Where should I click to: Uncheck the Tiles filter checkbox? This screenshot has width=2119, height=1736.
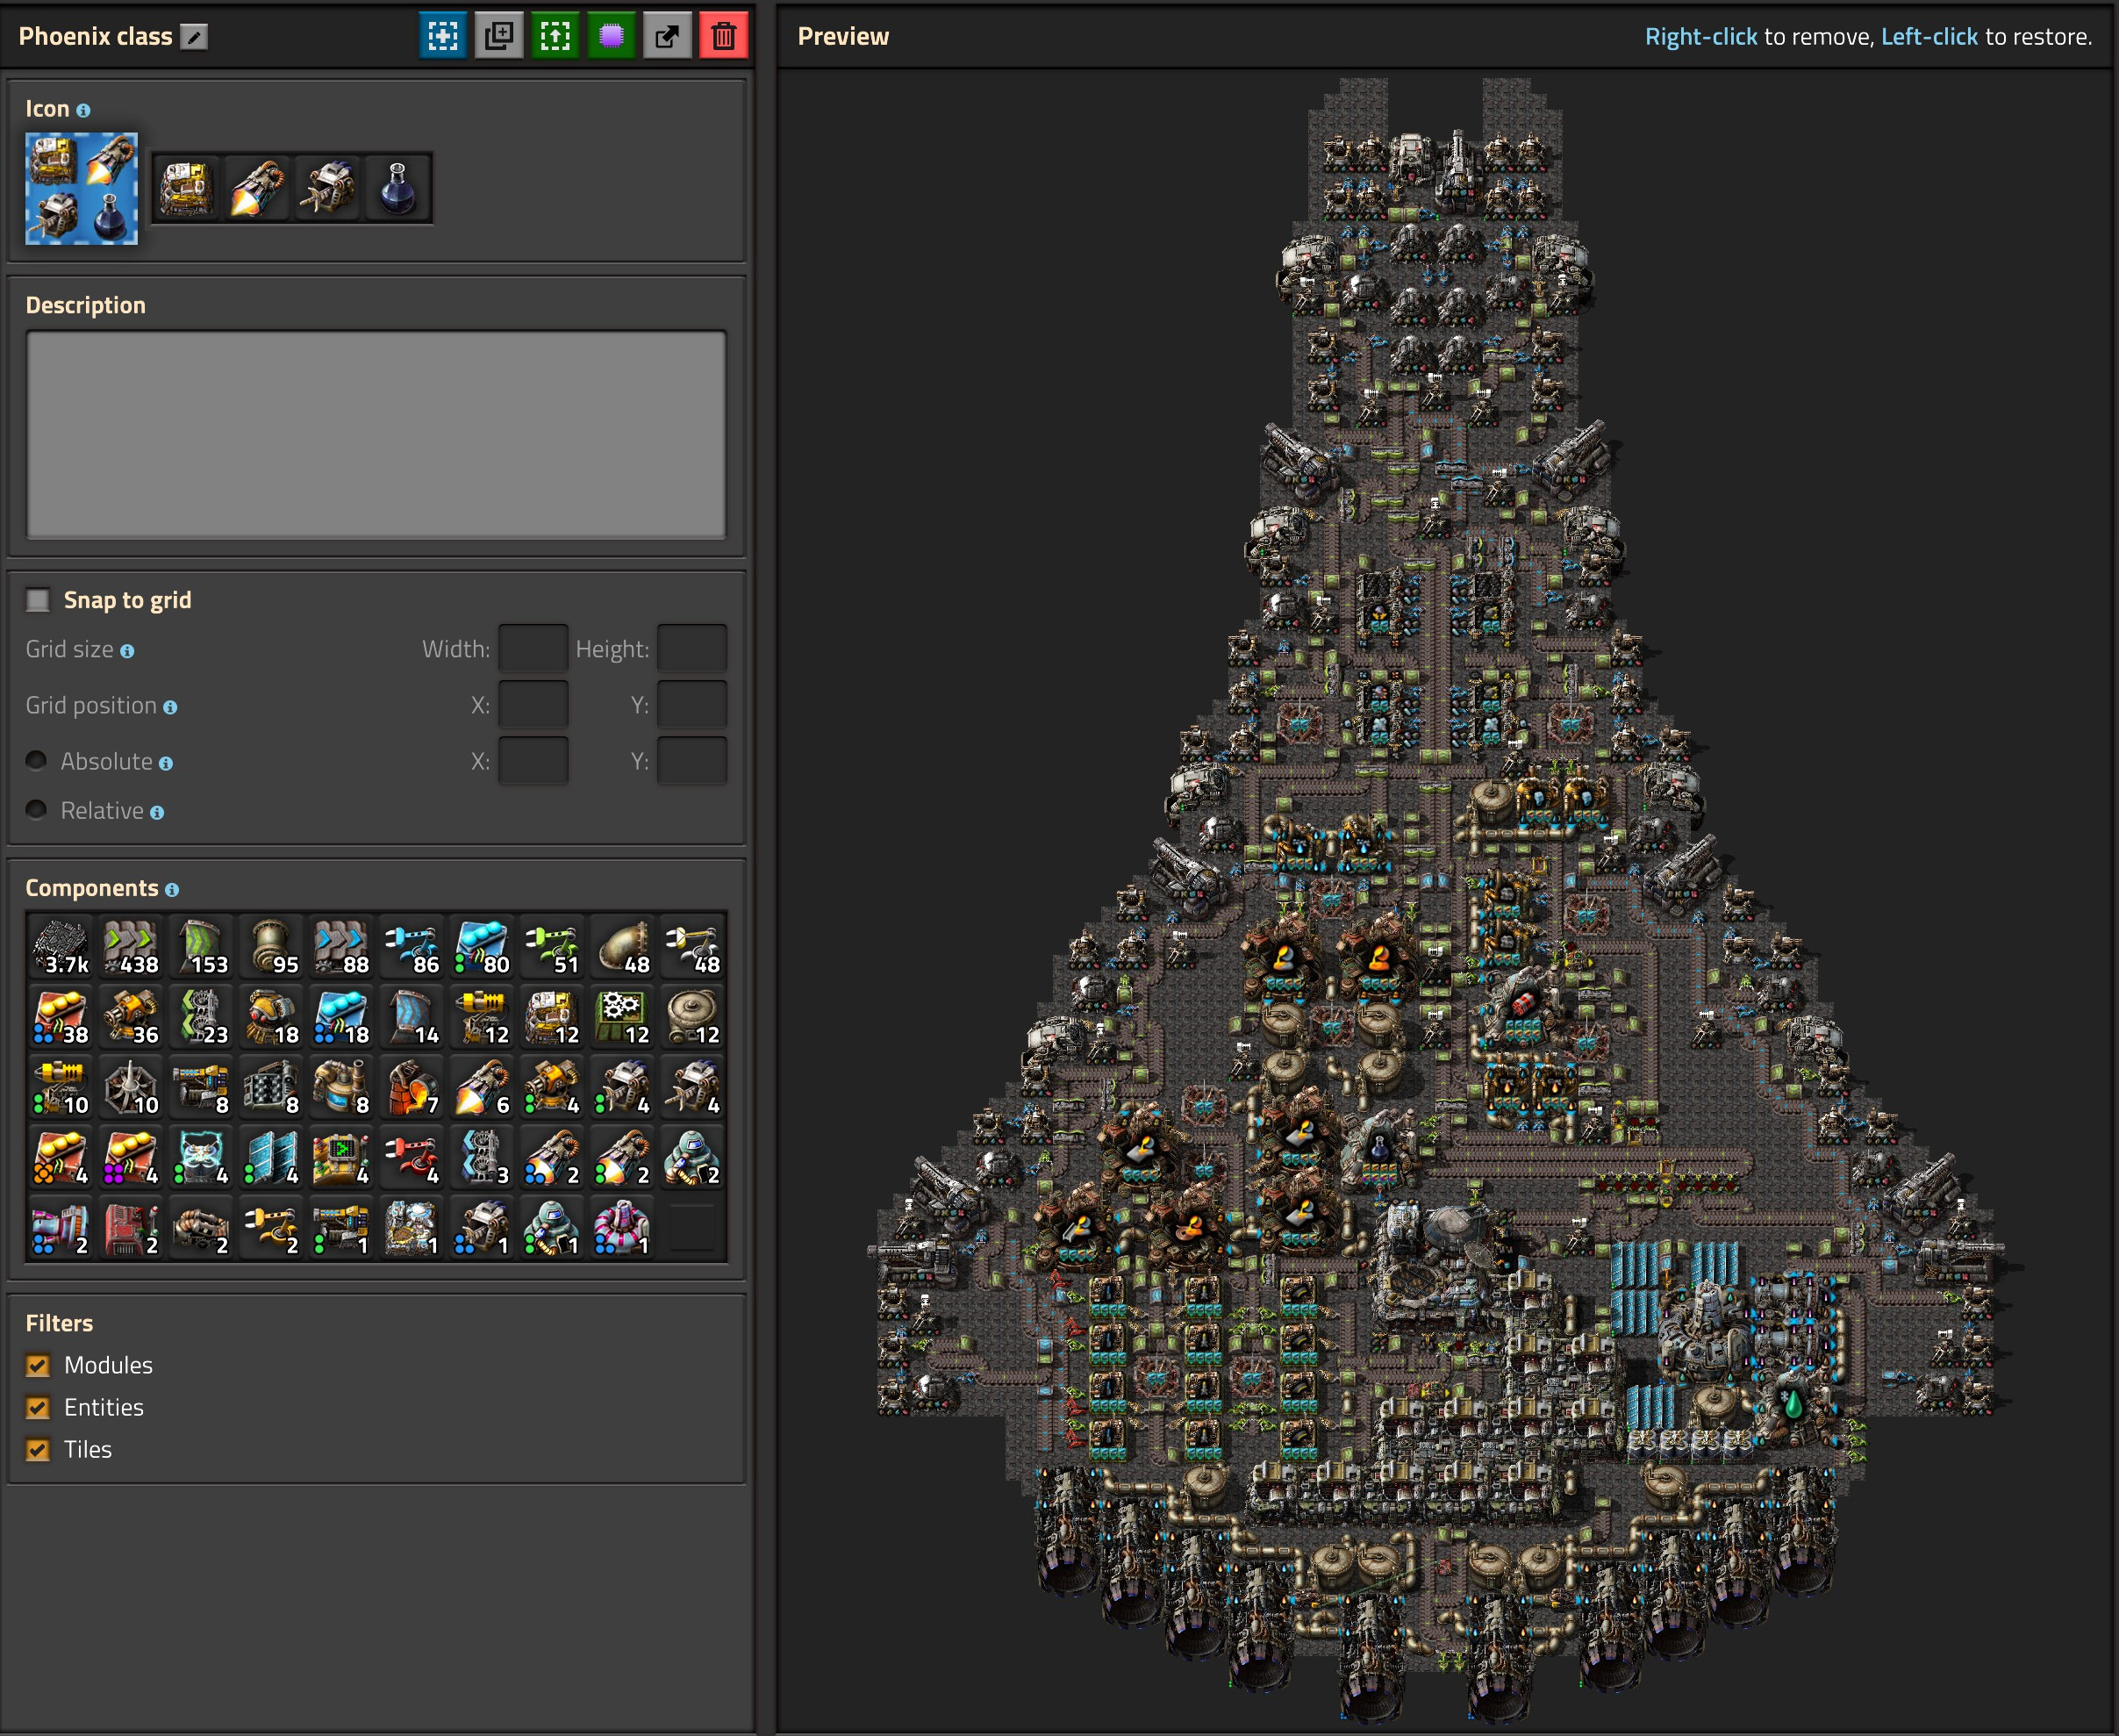38,1449
